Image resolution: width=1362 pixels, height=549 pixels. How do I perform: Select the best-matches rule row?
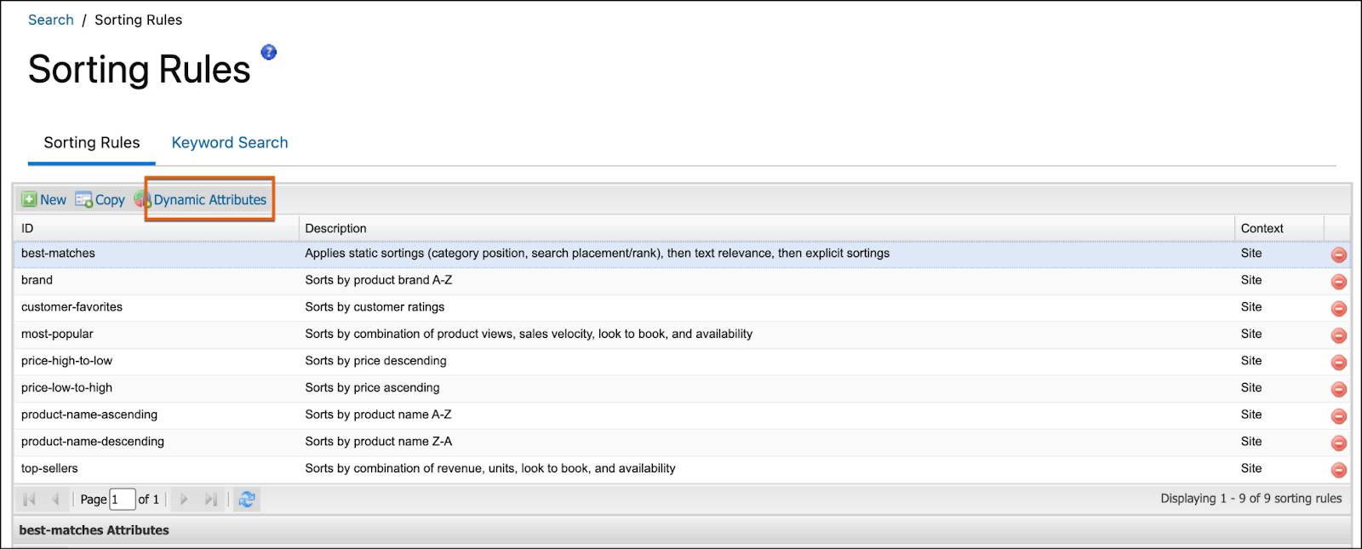point(682,254)
